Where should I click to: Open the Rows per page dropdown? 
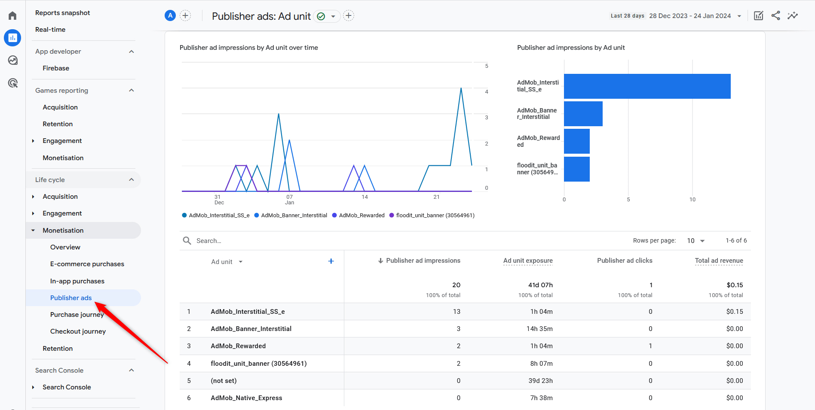coord(695,240)
